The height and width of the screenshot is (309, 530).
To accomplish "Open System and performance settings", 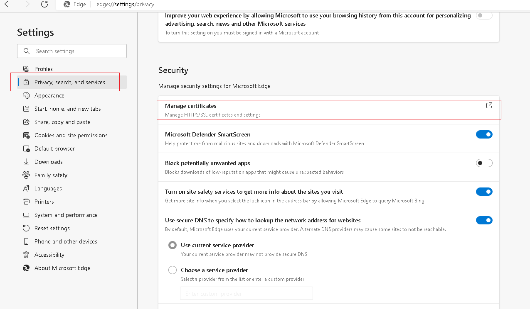I will [x=72, y=215].
